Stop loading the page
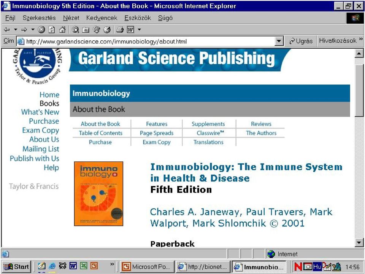This screenshot has height=274, width=365. click(41, 30)
